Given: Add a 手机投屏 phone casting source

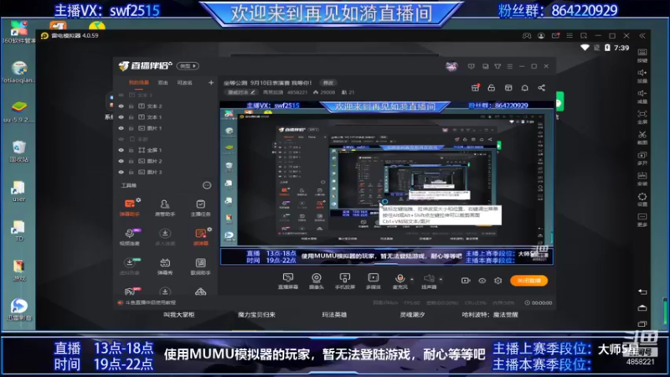Looking at the screenshot, I should click(345, 281).
